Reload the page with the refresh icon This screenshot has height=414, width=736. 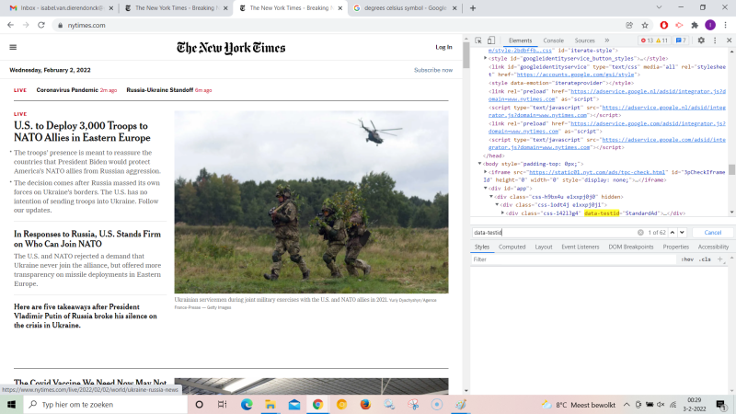click(x=41, y=26)
